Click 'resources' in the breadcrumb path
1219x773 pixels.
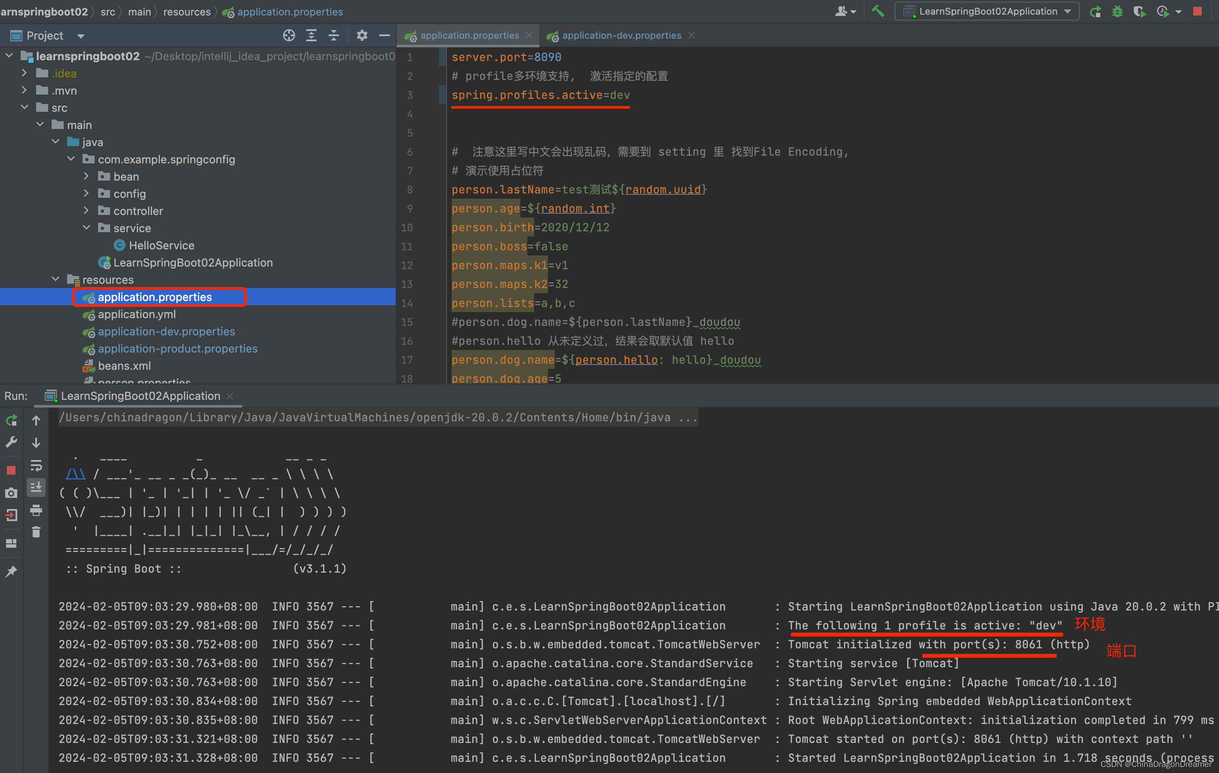[187, 12]
